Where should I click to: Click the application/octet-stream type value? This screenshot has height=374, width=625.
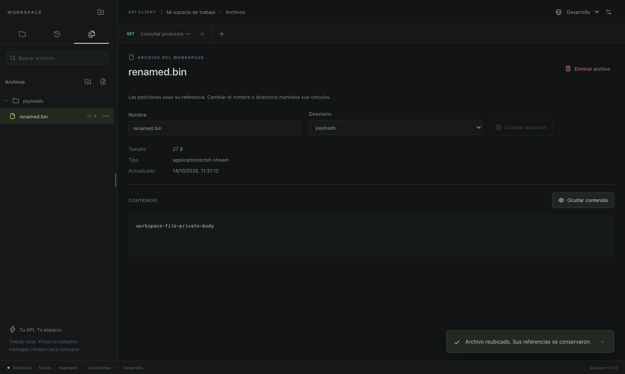[x=201, y=160]
